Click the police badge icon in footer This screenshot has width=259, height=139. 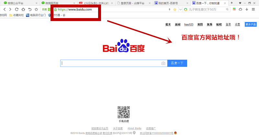click(175, 133)
